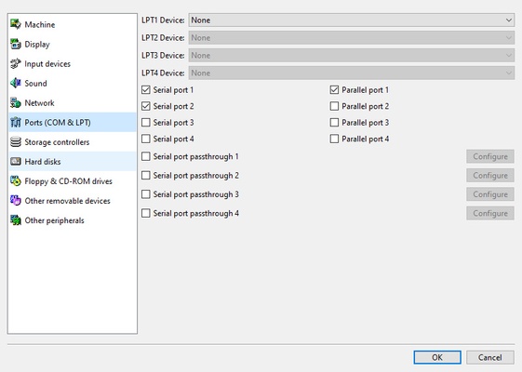
Task: Select the Network category icon
Action: click(16, 103)
